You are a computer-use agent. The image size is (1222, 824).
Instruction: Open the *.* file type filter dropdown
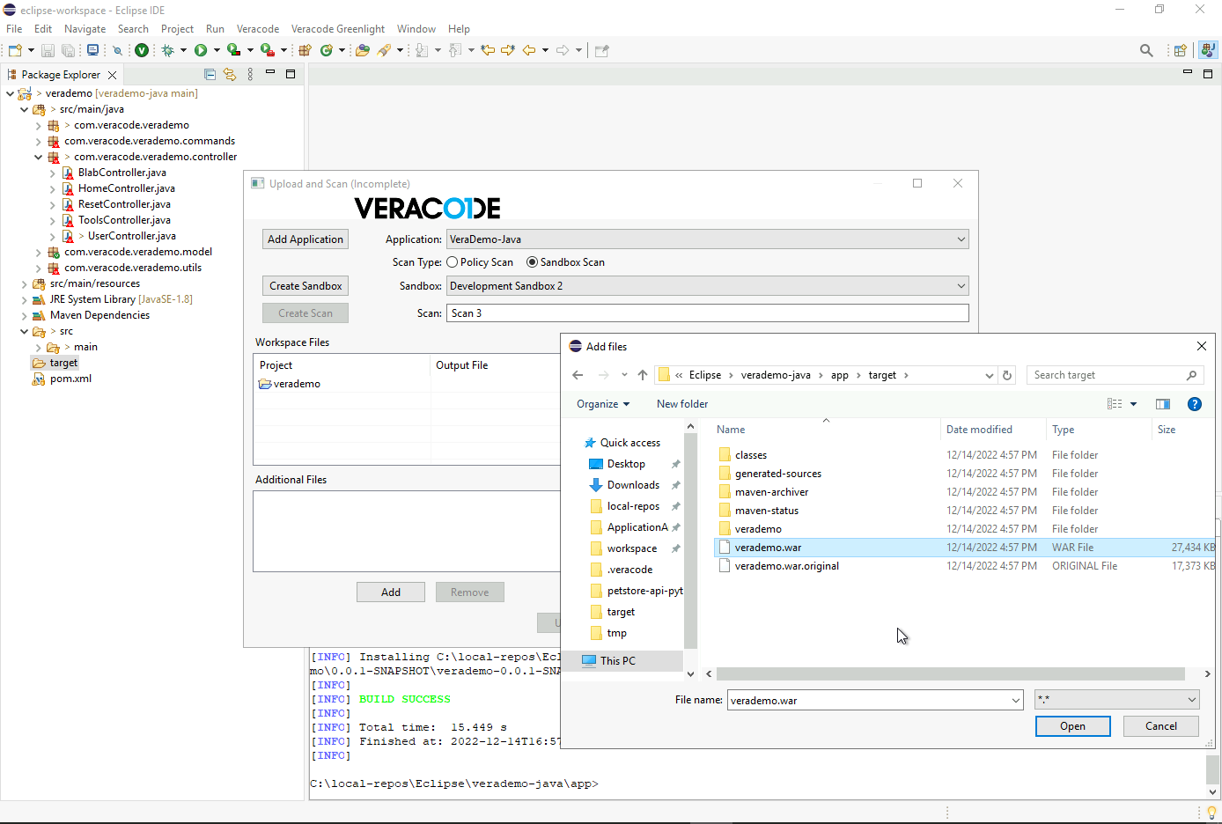pyautogui.click(x=1117, y=701)
